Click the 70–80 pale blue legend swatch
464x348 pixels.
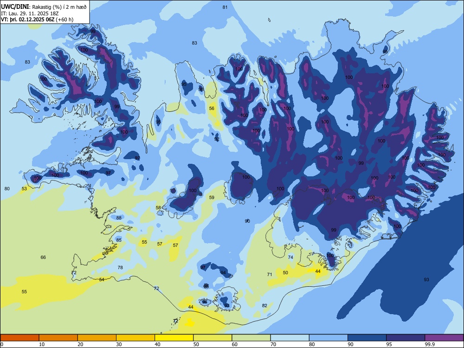(290, 338)
